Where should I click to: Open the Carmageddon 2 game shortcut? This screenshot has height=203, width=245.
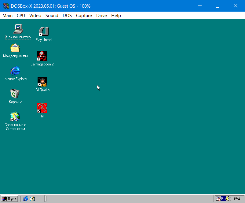click(x=42, y=56)
